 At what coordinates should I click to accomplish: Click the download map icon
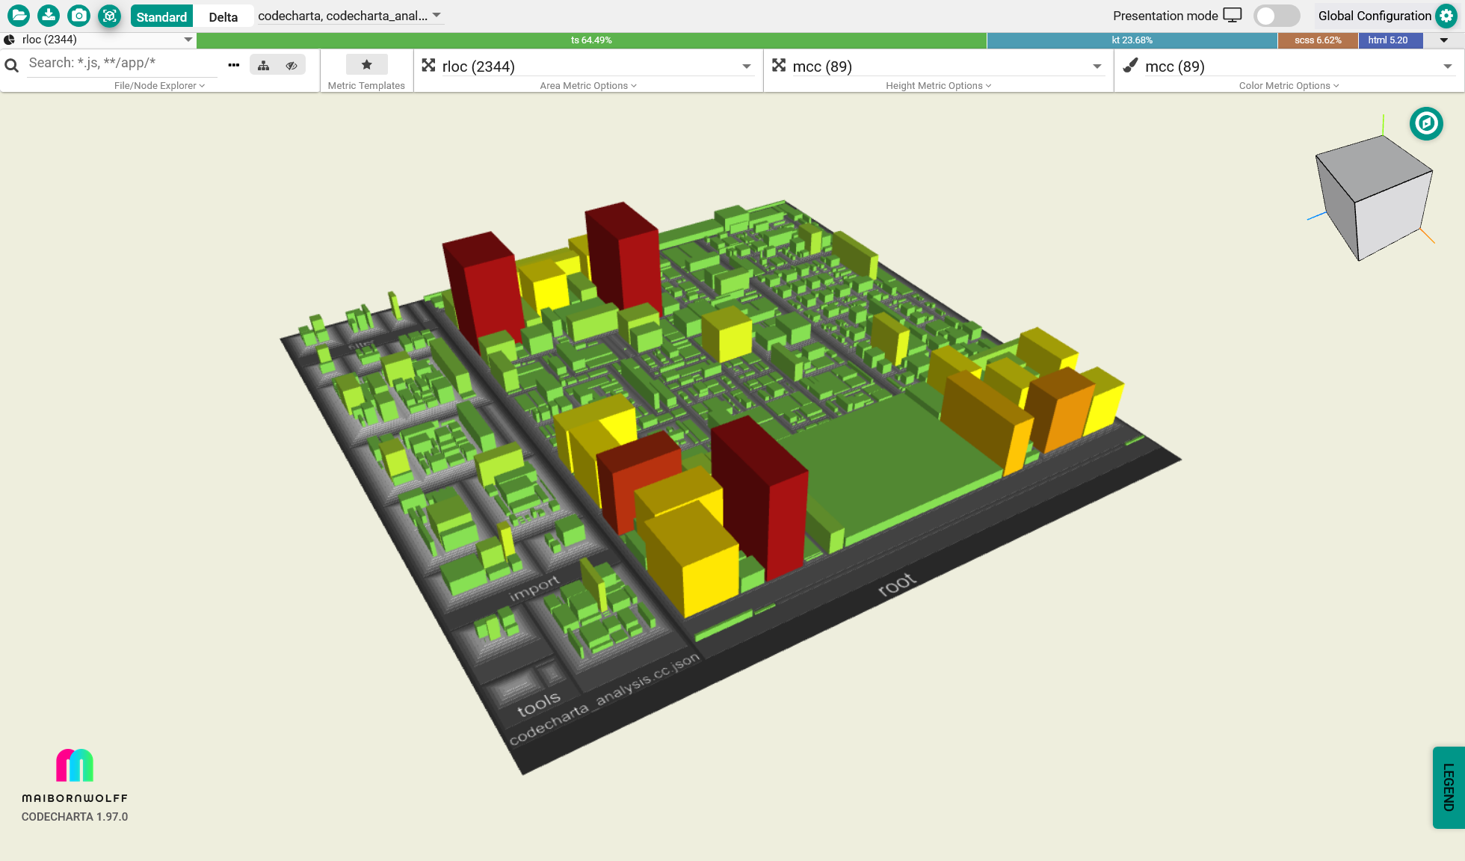click(x=49, y=15)
